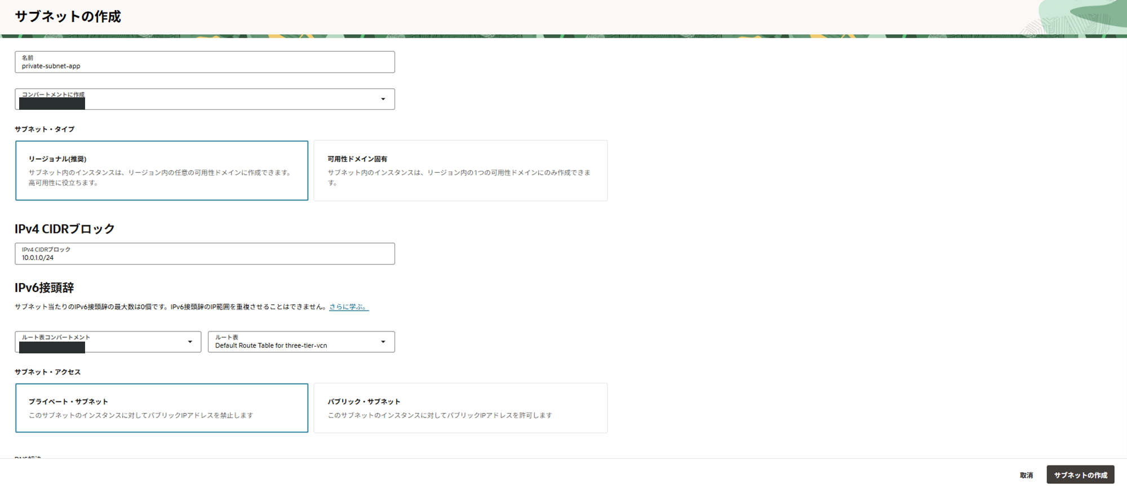The width and height of the screenshot is (1127, 489).
Task: Select the availability domain-specific subnet type card
Action: point(460,171)
